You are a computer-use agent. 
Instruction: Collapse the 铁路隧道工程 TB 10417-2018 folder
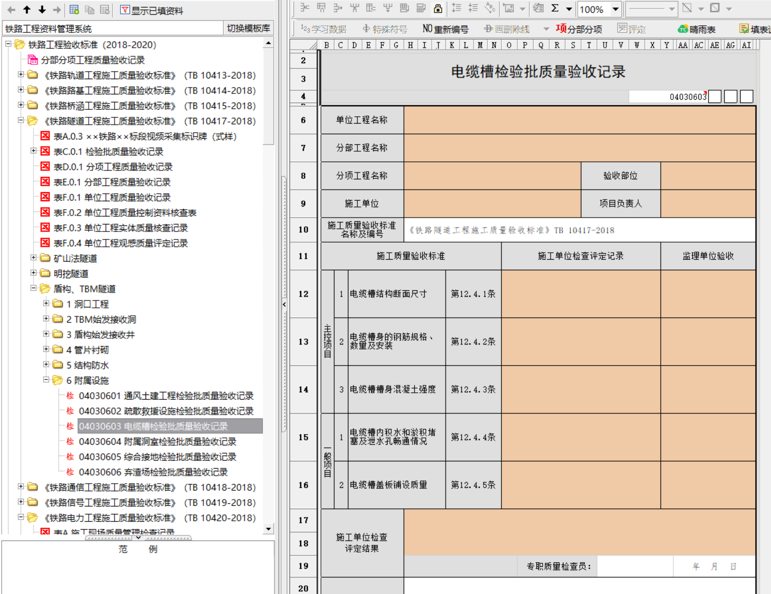[x=21, y=120]
